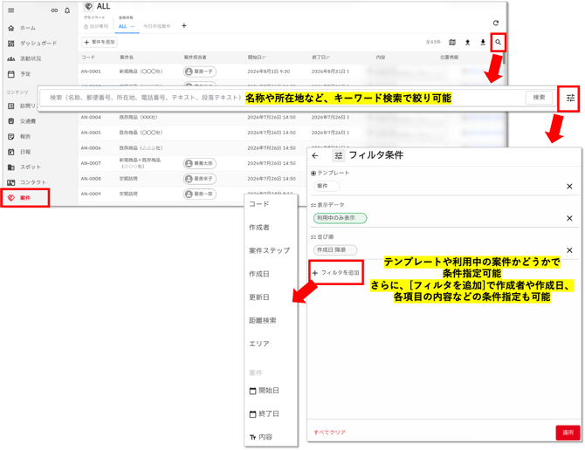Viewport: 585px width, 450px height.
Task: Remove the テンプレート filter with X
Action: click(569, 187)
